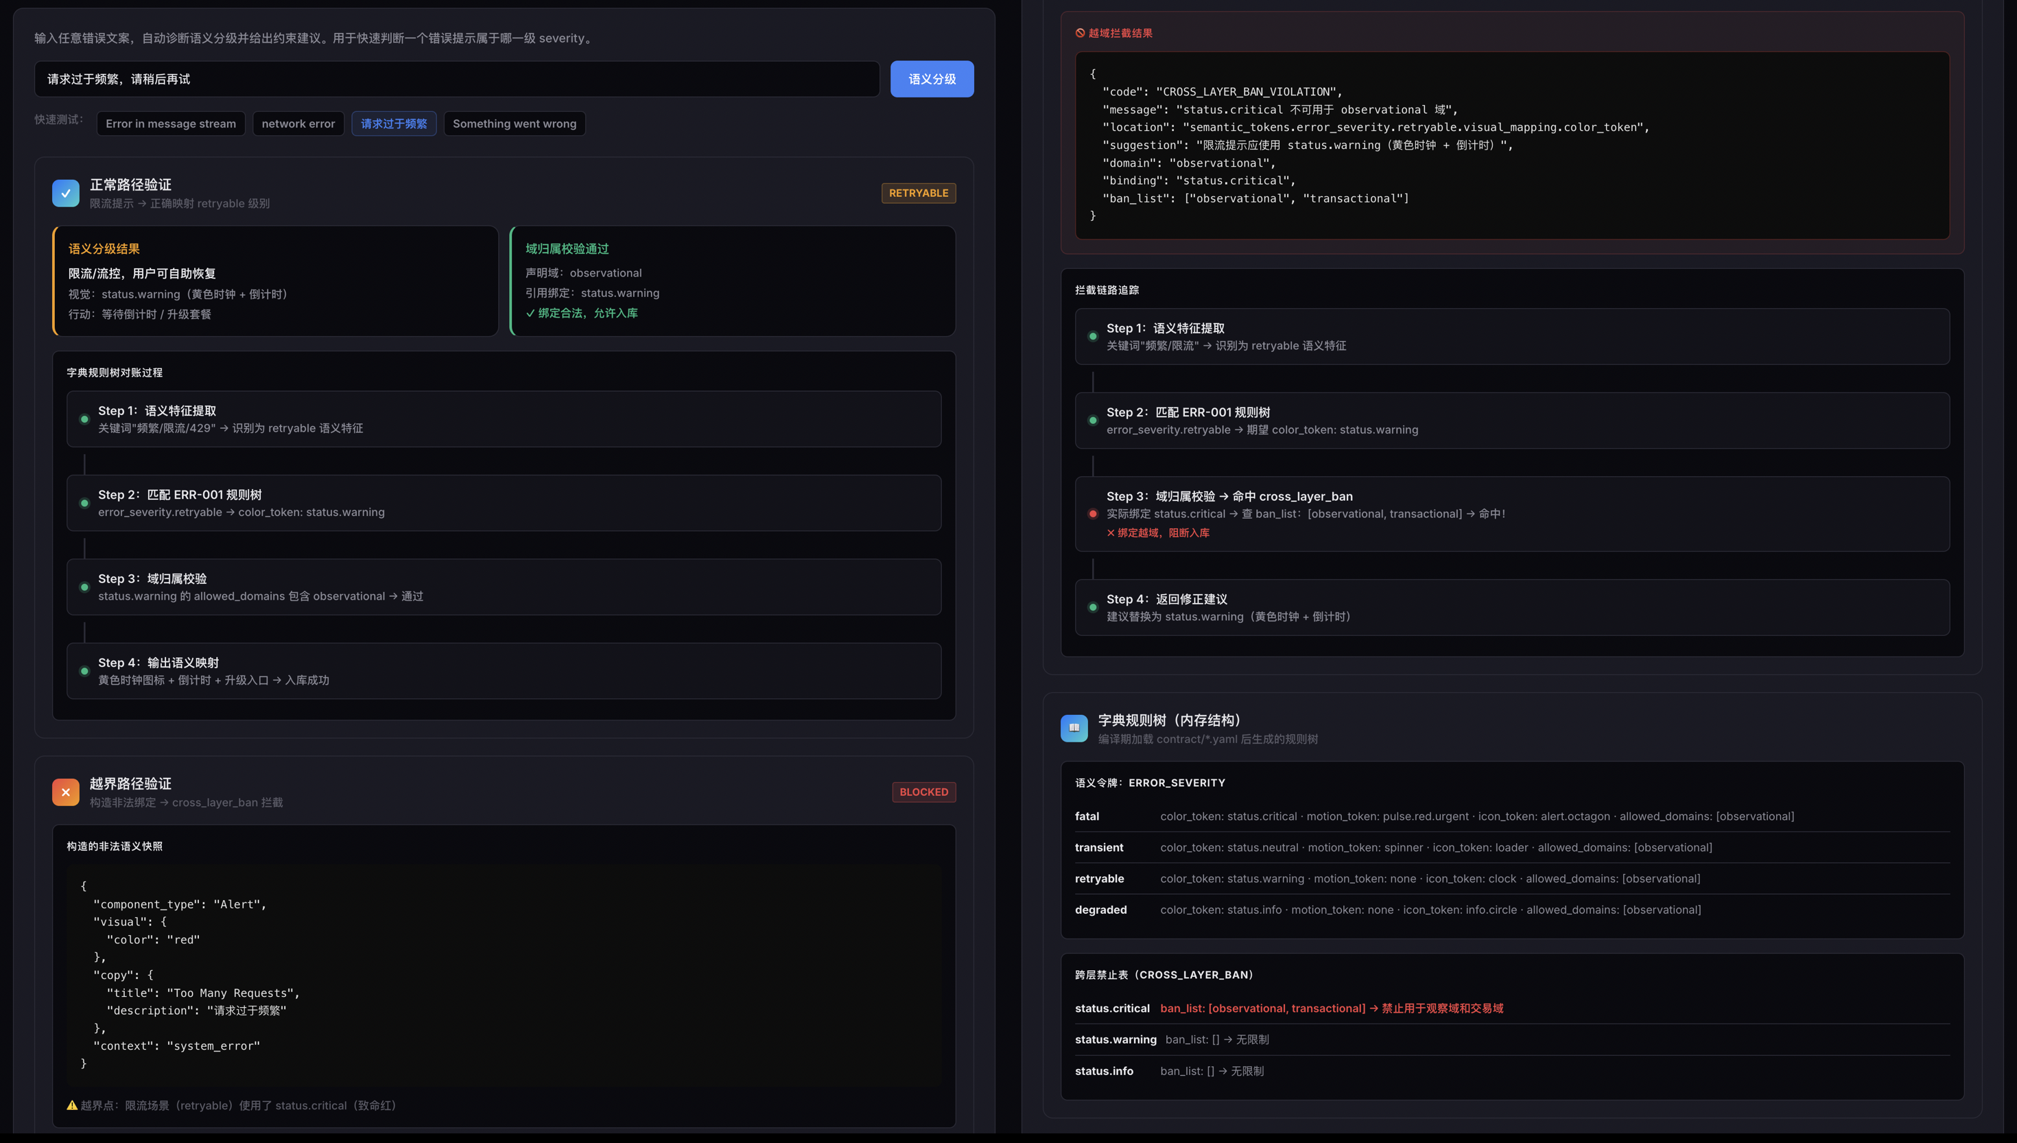
Task: Click the 构造的非法语义快照 section title
Action: [115, 846]
